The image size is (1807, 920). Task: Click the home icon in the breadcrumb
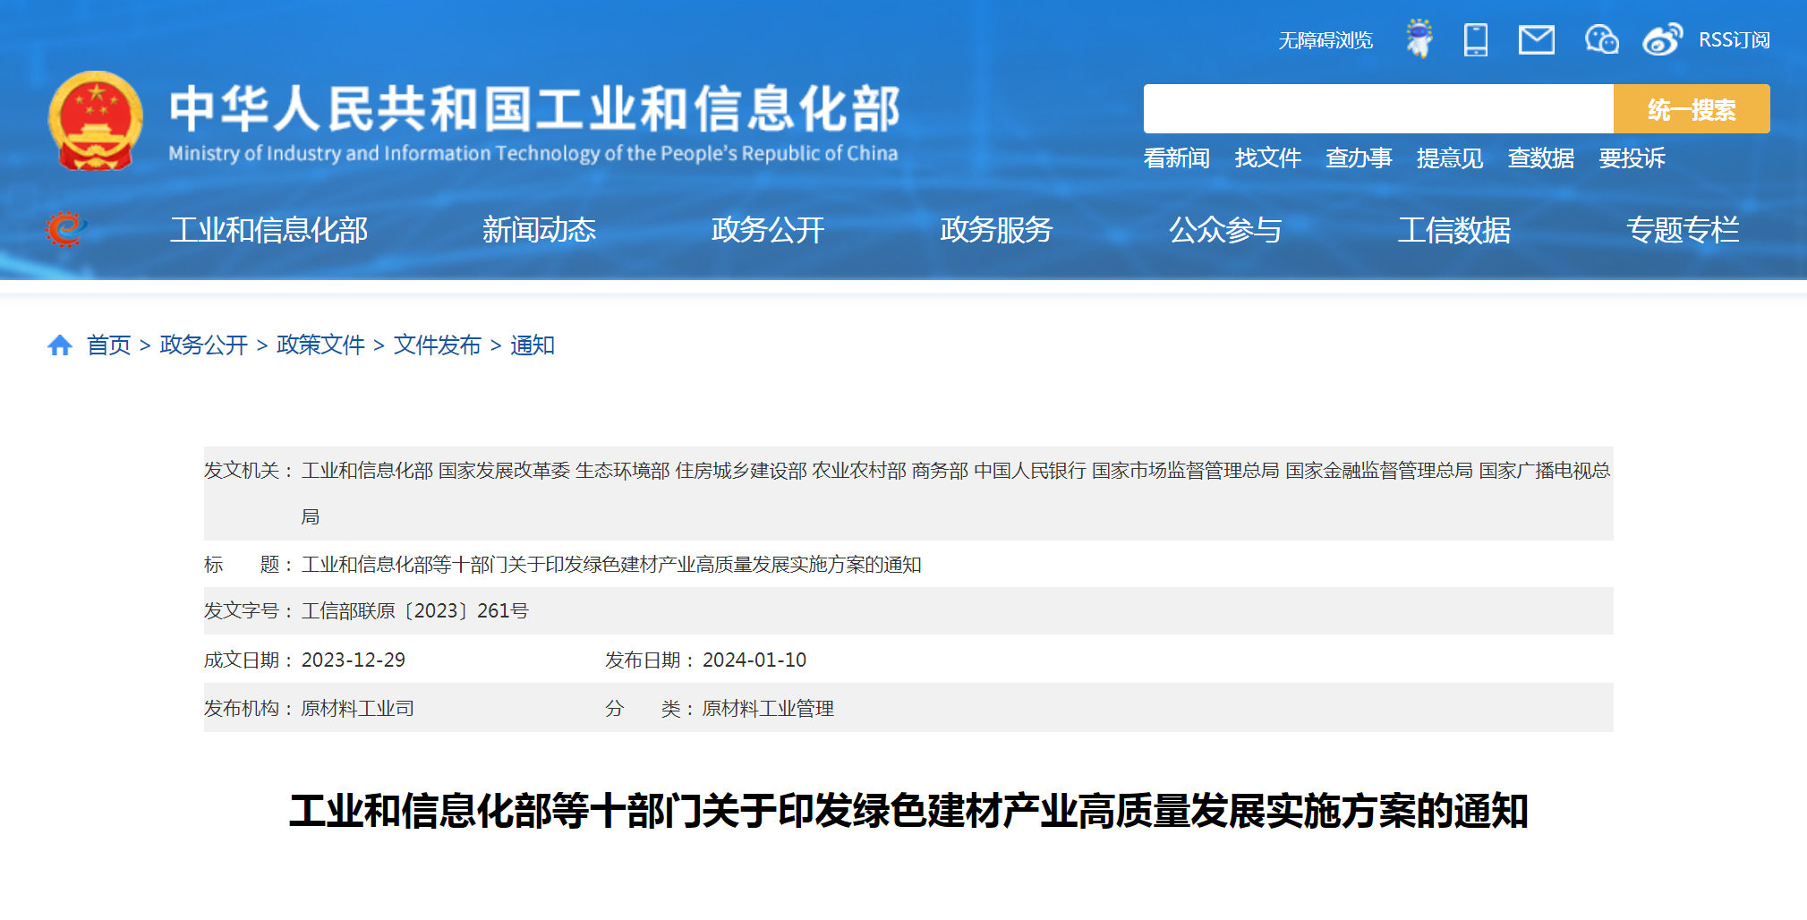pyautogui.click(x=60, y=345)
